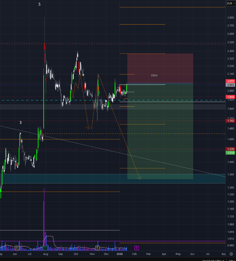The width and height of the screenshot is (236, 261).
Task: Select the 1.530 price level label
Action: point(230,149)
